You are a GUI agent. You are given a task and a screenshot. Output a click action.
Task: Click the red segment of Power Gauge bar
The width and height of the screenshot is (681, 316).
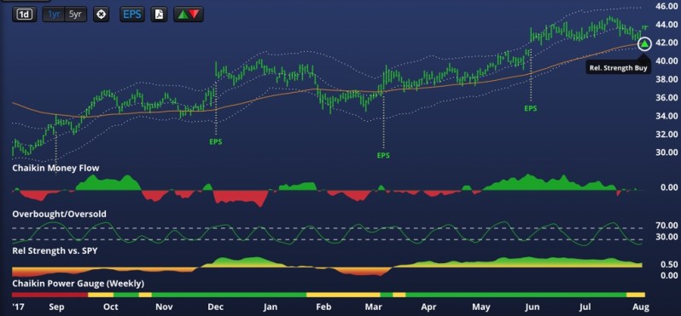[50, 295]
